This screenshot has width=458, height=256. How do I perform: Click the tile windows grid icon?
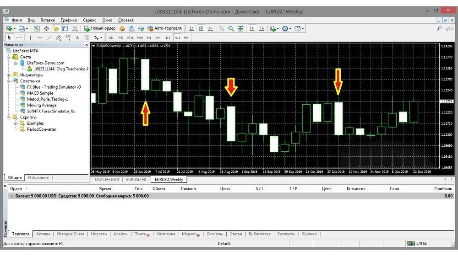(240, 28)
